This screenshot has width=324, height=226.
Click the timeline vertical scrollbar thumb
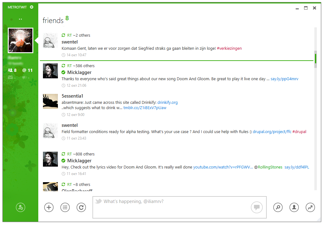(316, 58)
